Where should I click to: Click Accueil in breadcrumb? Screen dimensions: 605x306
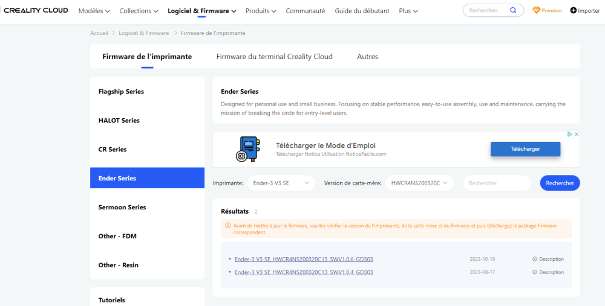point(99,33)
